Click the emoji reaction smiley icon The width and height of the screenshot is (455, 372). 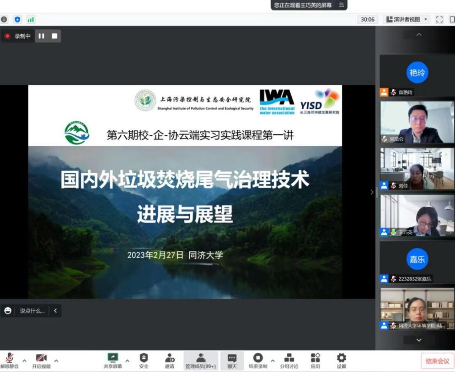pos(8,311)
